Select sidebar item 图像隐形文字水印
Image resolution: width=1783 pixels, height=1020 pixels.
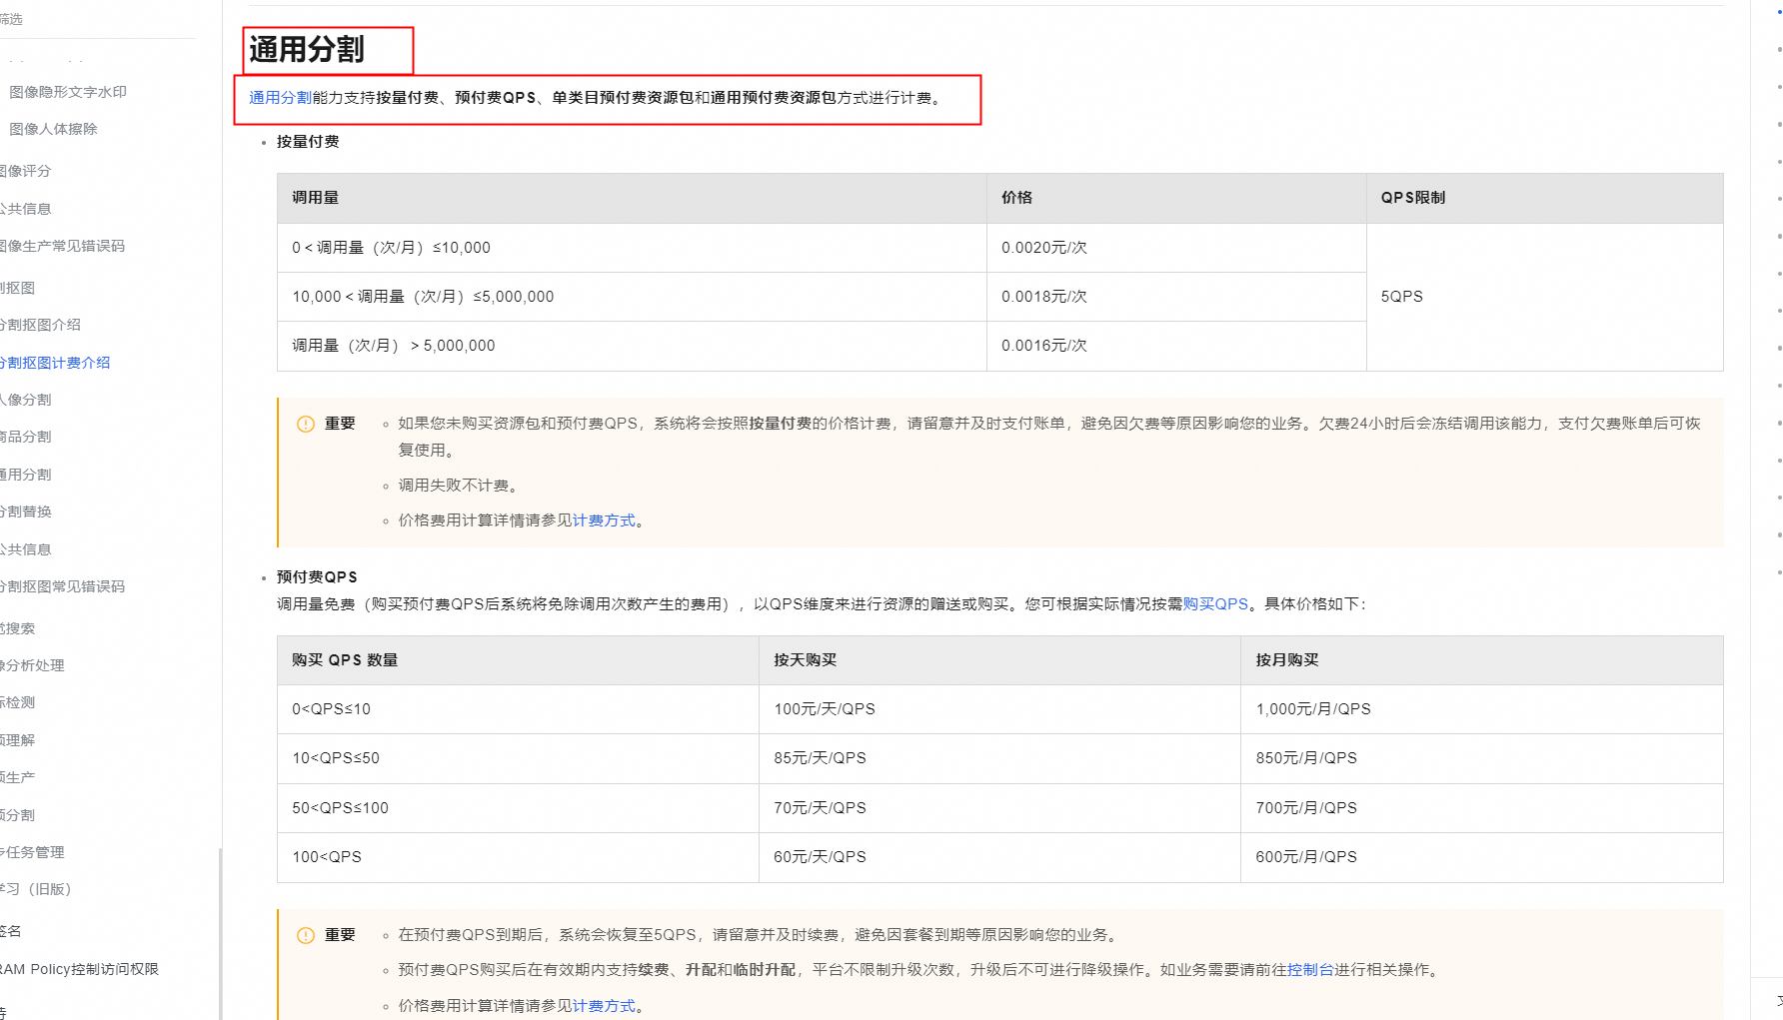coord(68,92)
